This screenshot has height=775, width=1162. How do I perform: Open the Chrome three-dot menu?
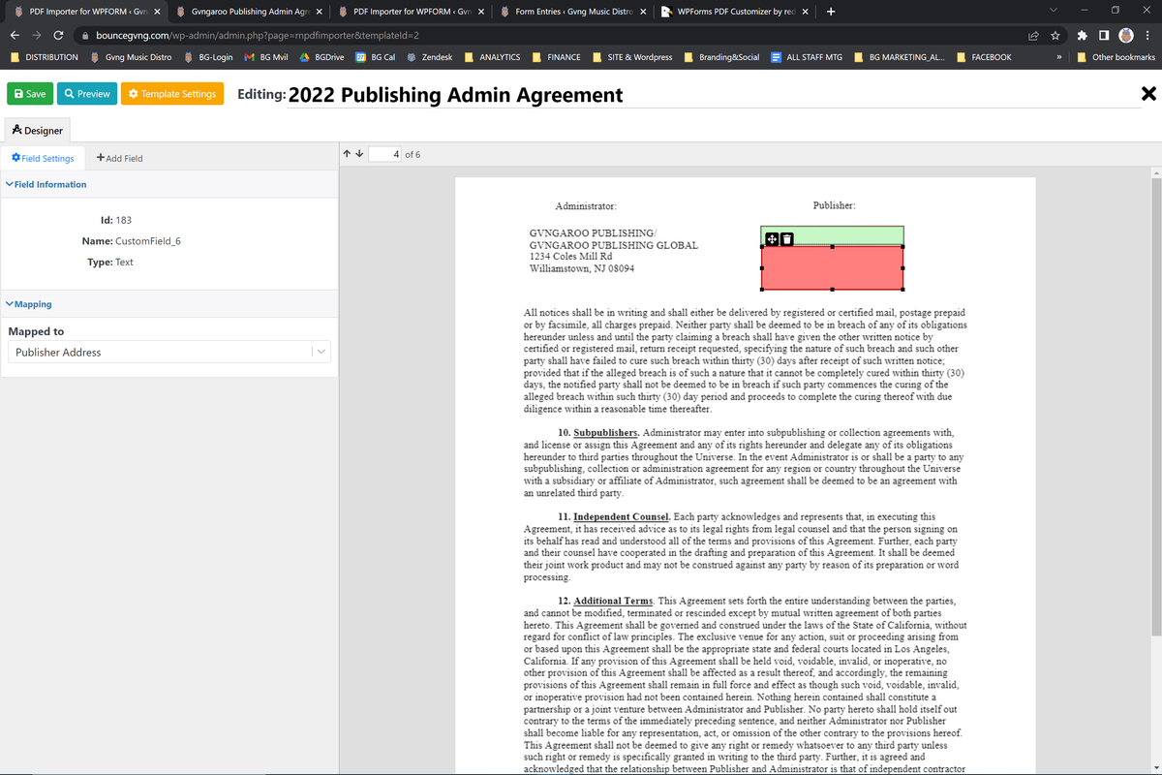[x=1147, y=36]
